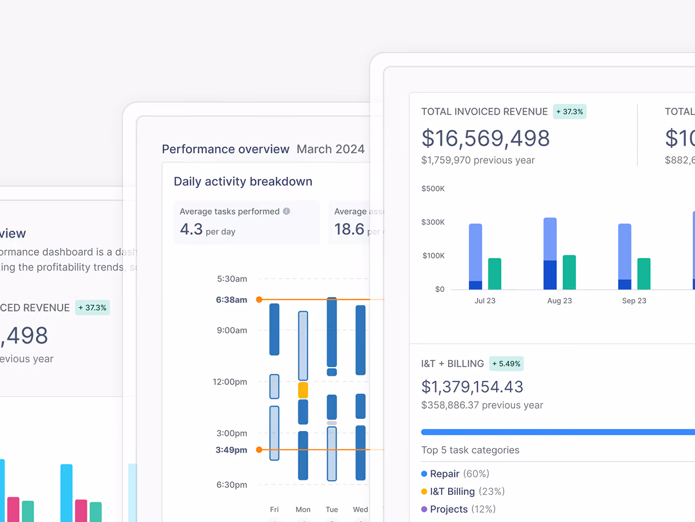Click the blue Repair legend dot
695x522 pixels.
click(424, 474)
